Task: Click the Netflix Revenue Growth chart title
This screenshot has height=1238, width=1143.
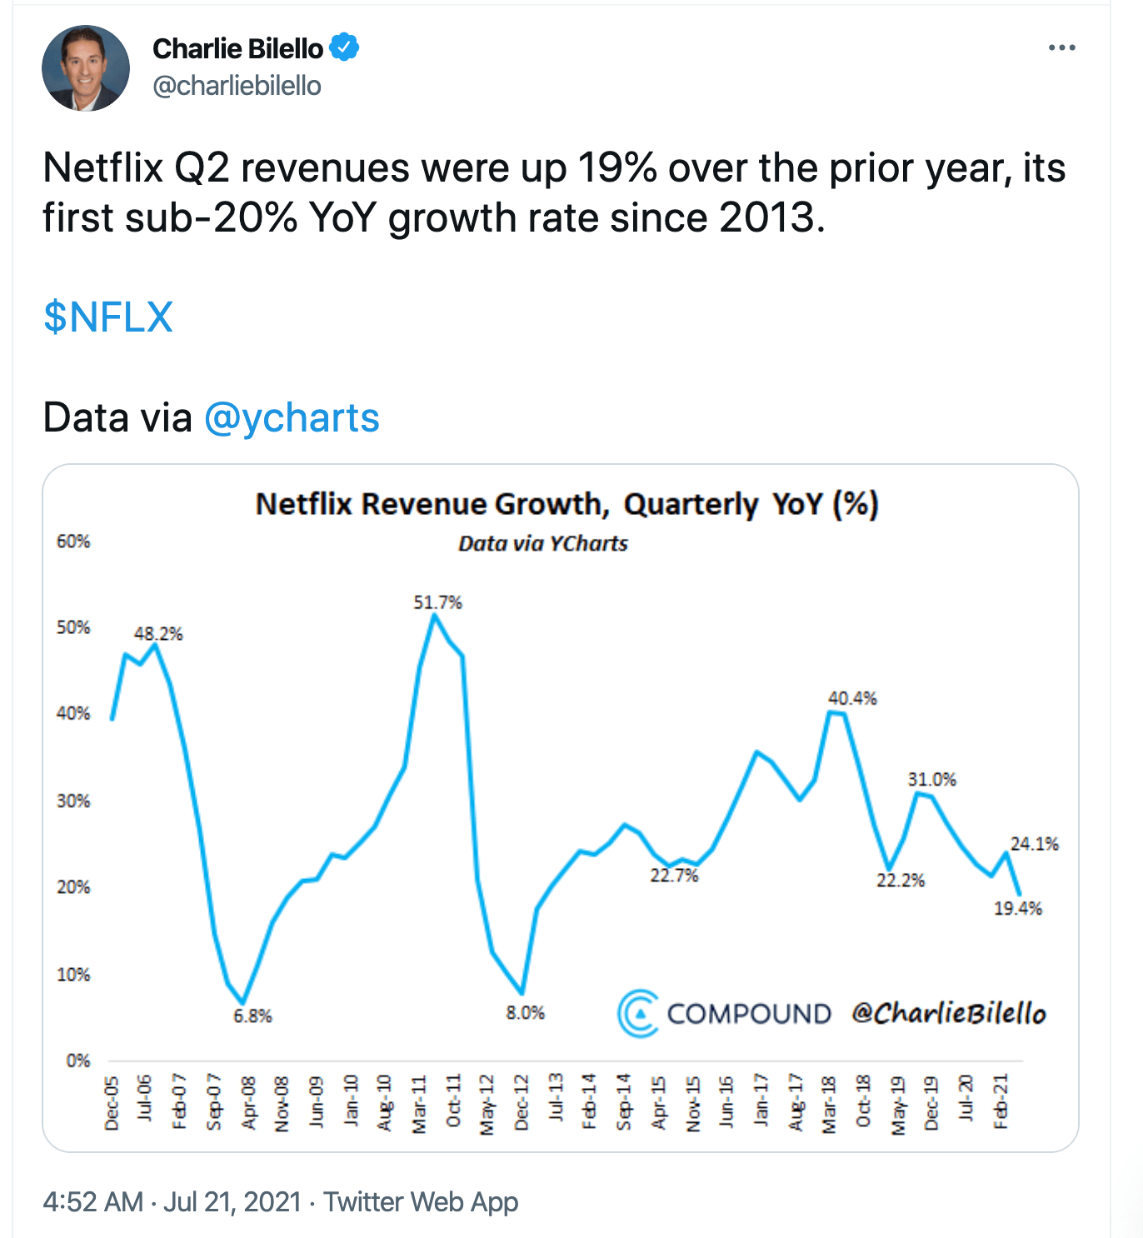Action: [567, 504]
